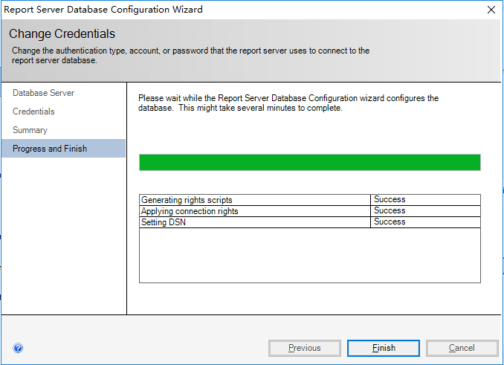Viewport: 504px width, 365px height.
Task: Select Summary step in sidebar
Action: pyautogui.click(x=30, y=130)
